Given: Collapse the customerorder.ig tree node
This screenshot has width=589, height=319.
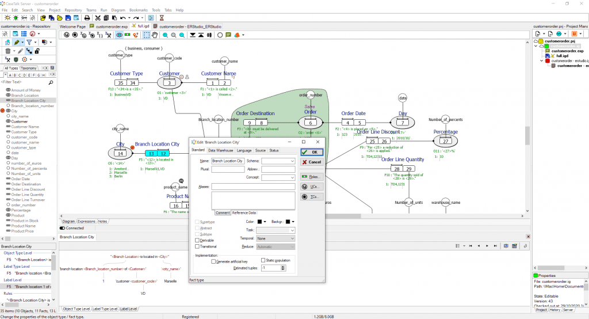Looking at the screenshot, I should (536, 46).
